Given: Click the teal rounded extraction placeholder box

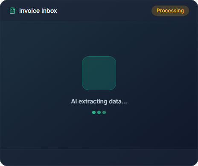Looking at the screenshot, I should click(99, 73).
